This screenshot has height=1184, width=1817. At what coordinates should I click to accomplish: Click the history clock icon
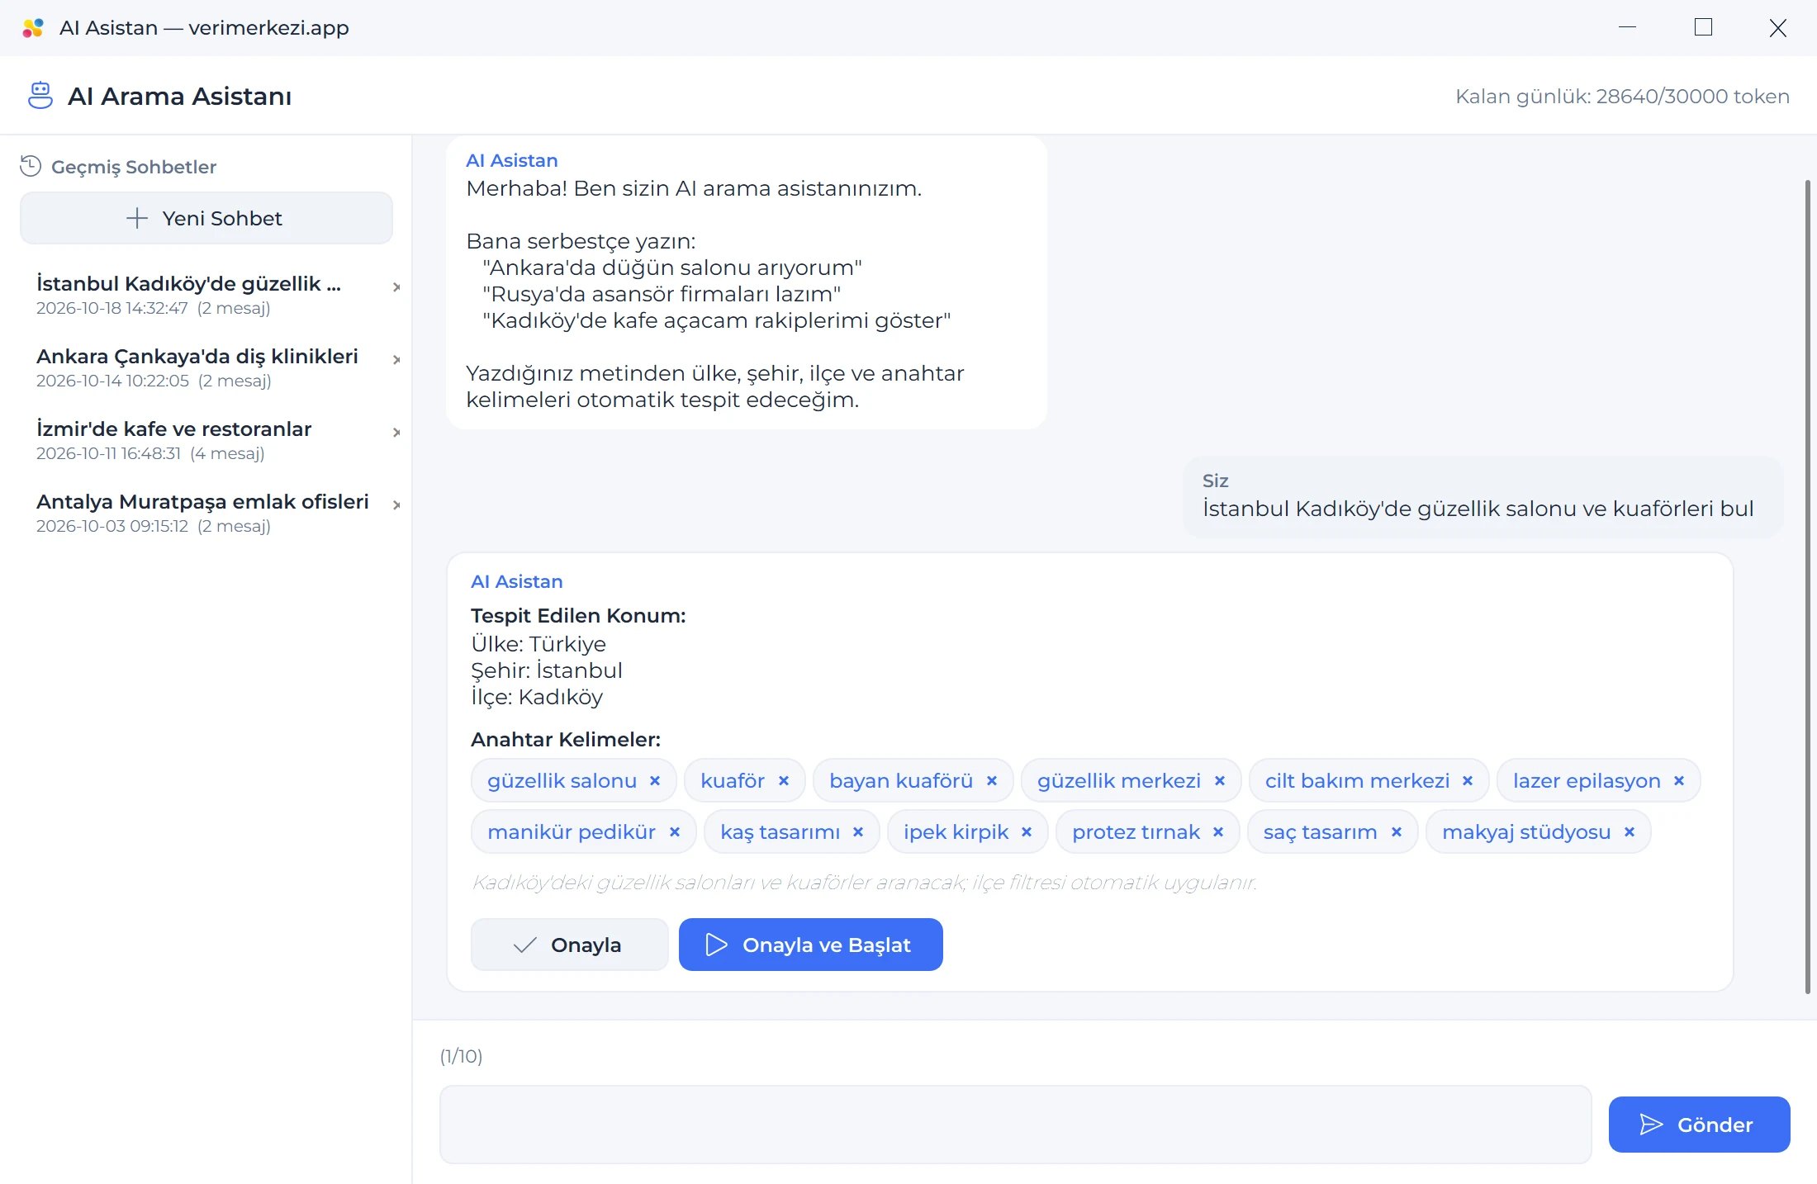tap(31, 166)
